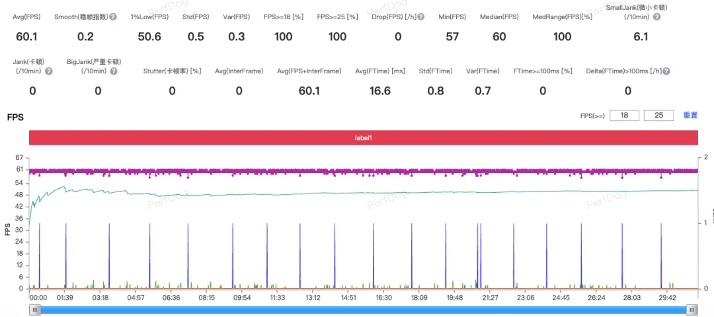Open help icon for SmallJank (/10min)
The image size is (714, 317).
(x=656, y=17)
